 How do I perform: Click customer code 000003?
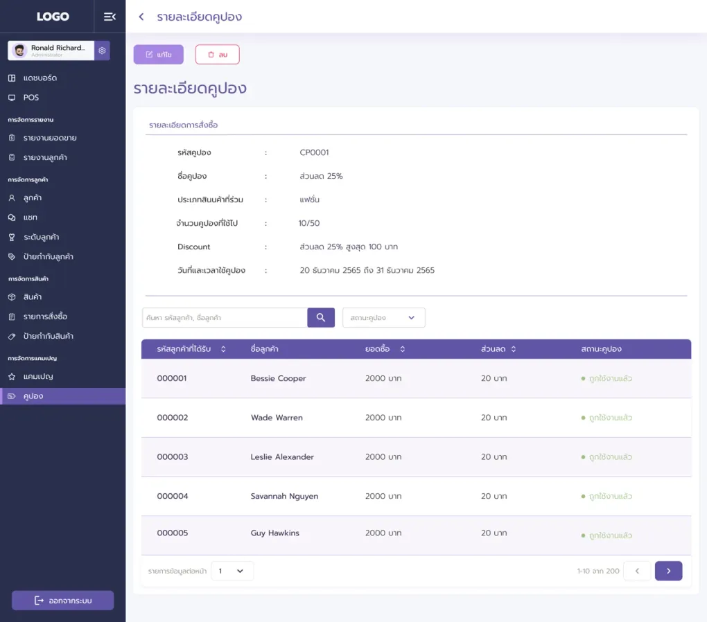172,456
